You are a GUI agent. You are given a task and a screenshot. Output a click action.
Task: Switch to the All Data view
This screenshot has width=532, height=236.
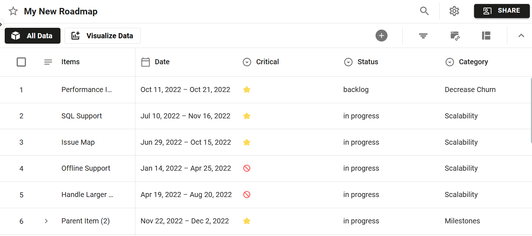tap(32, 35)
